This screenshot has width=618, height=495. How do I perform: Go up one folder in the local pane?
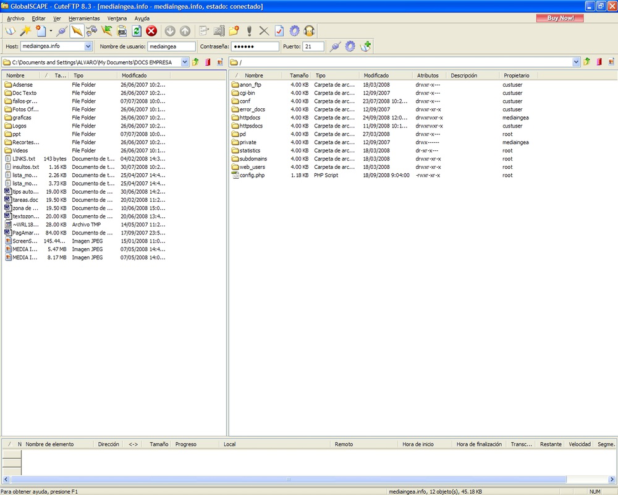pos(195,62)
